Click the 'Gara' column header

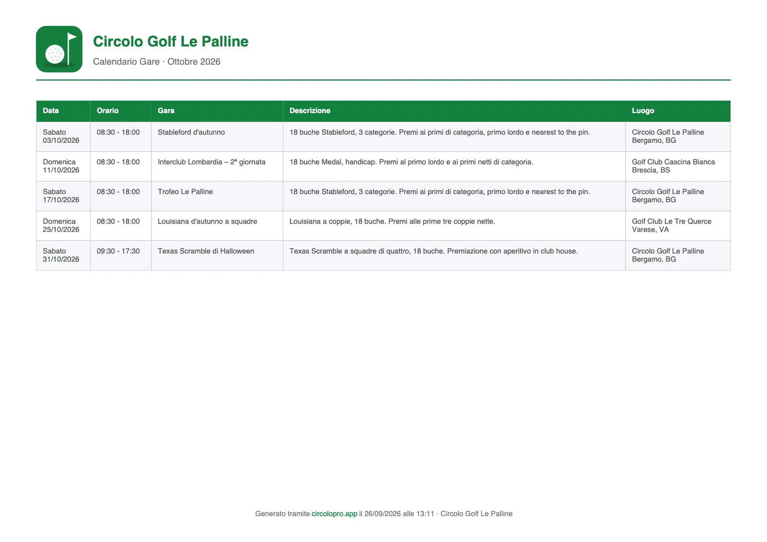tap(217, 111)
